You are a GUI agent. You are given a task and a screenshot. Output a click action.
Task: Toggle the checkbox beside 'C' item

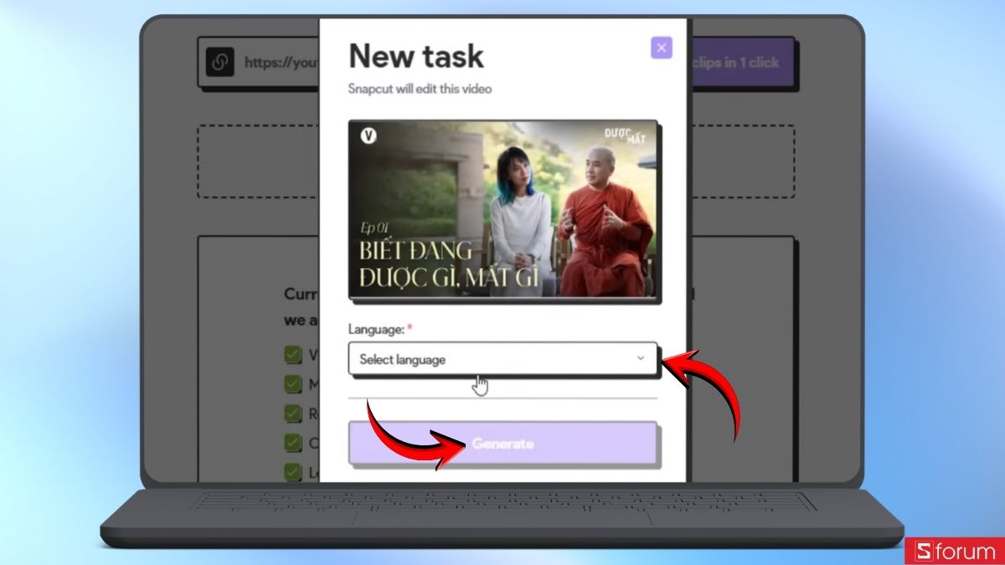pyautogui.click(x=292, y=443)
